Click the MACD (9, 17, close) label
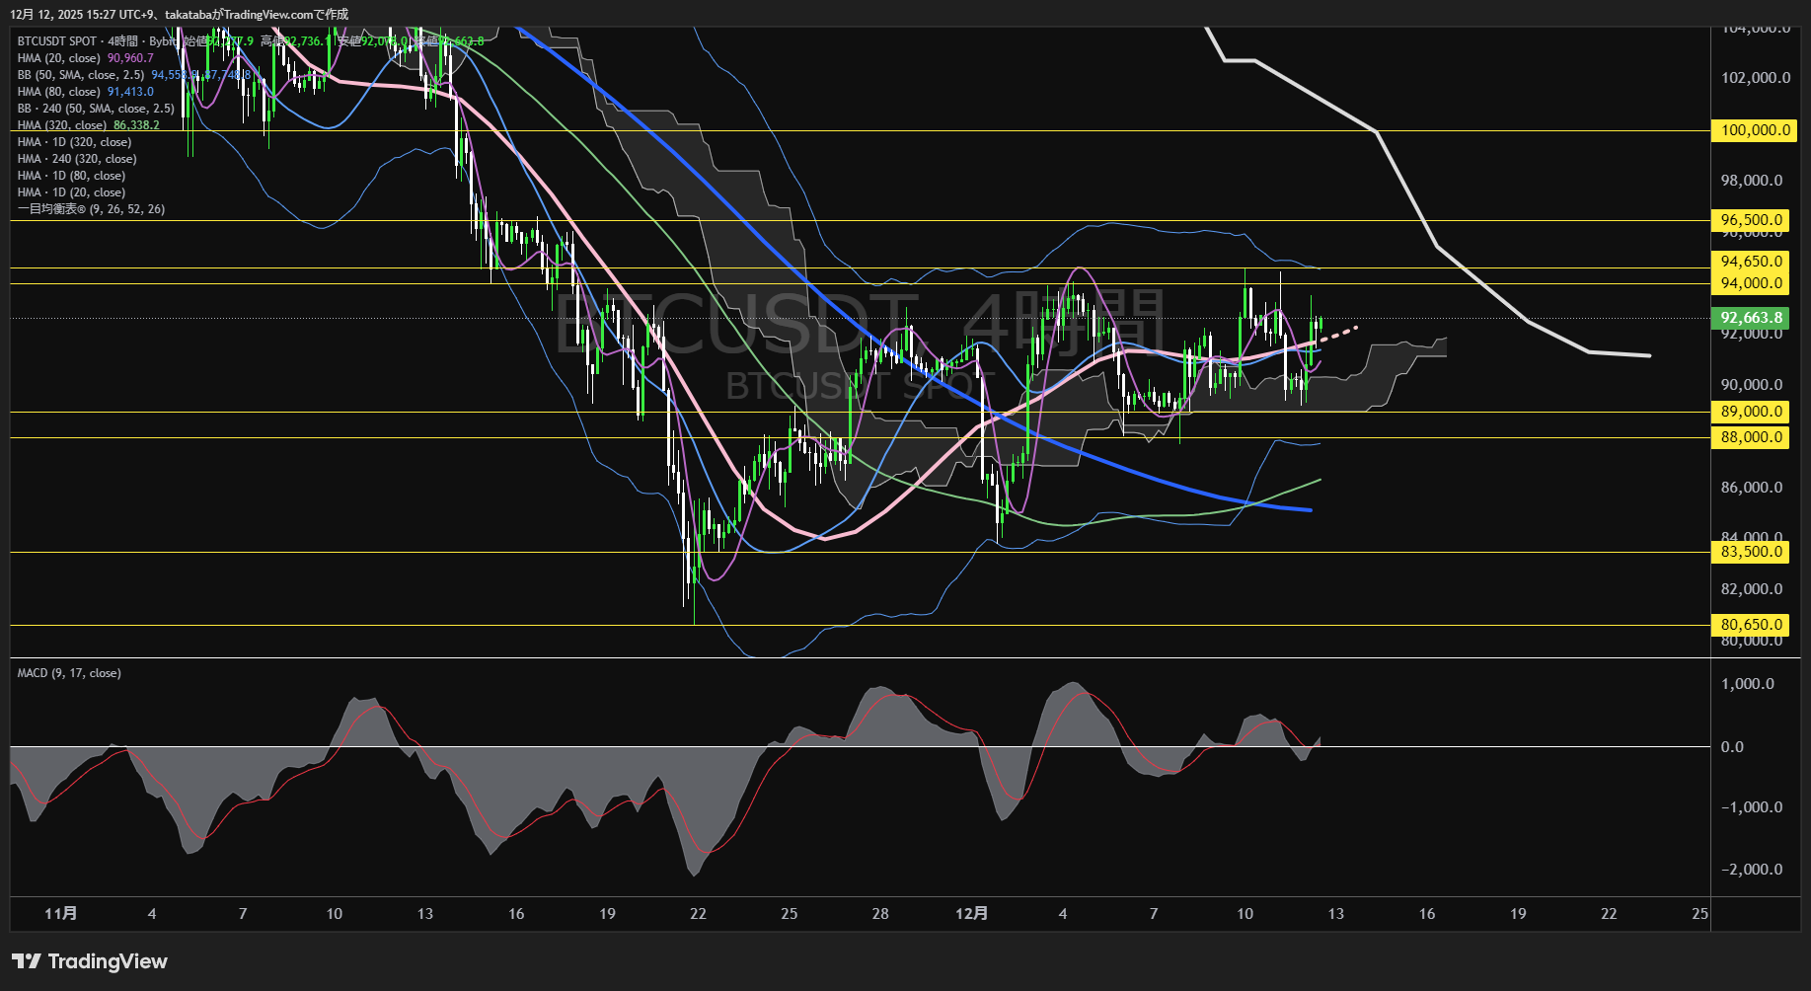The image size is (1811, 991). (69, 673)
